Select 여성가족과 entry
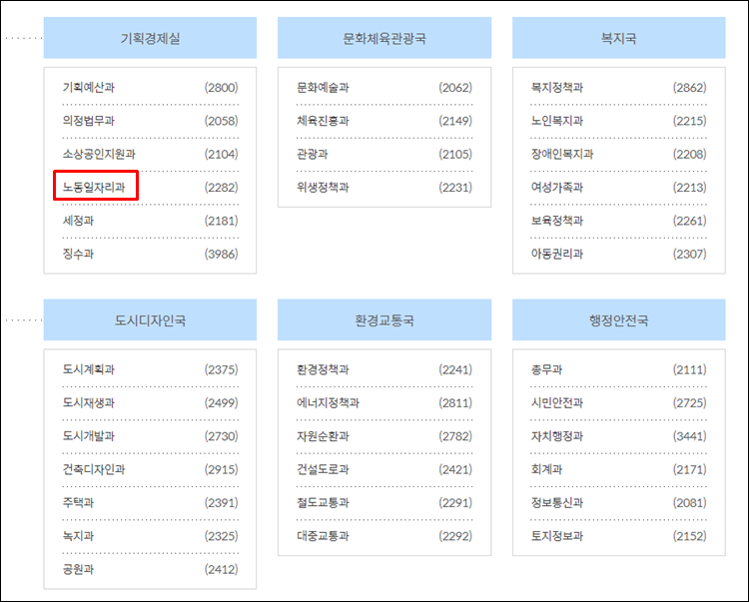 (x=557, y=187)
